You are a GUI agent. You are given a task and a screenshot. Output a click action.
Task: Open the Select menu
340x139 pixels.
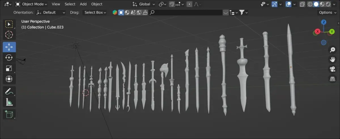[70, 4]
